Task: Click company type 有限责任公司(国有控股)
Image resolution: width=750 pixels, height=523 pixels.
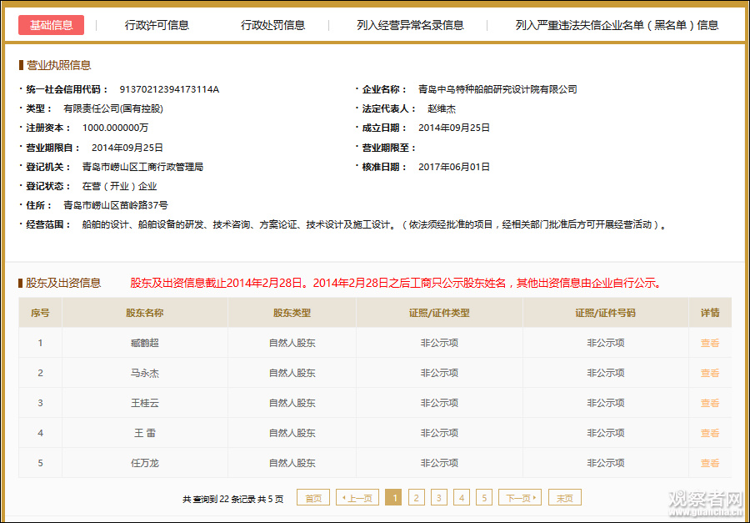Action: [113, 108]
